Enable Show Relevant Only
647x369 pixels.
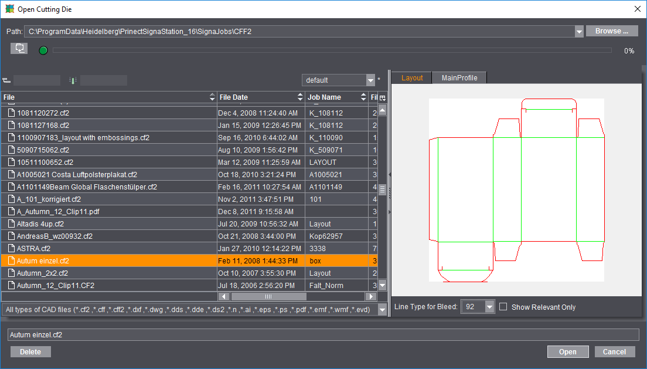coord(503,307)
